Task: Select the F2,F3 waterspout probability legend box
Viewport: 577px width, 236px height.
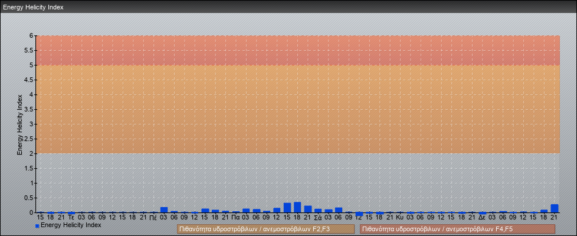Action: 265,229
